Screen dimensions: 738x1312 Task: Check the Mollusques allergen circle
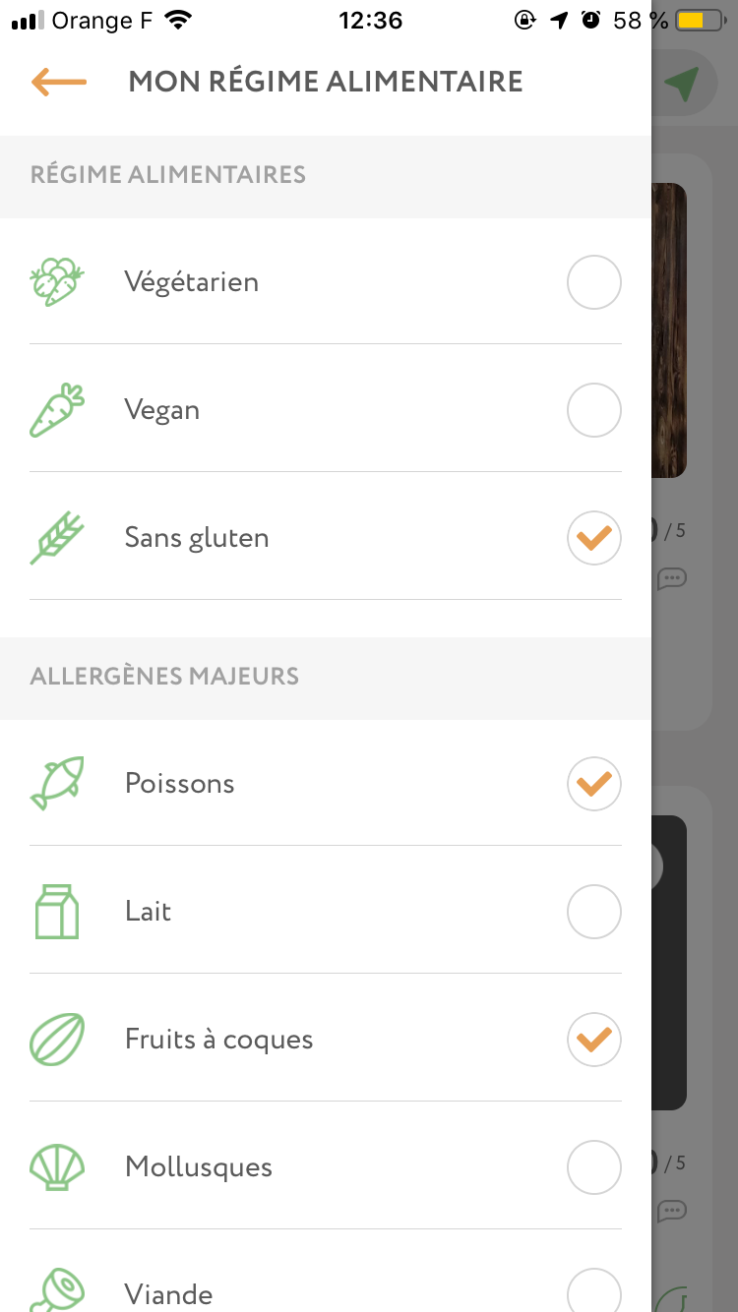[594, 1167]
